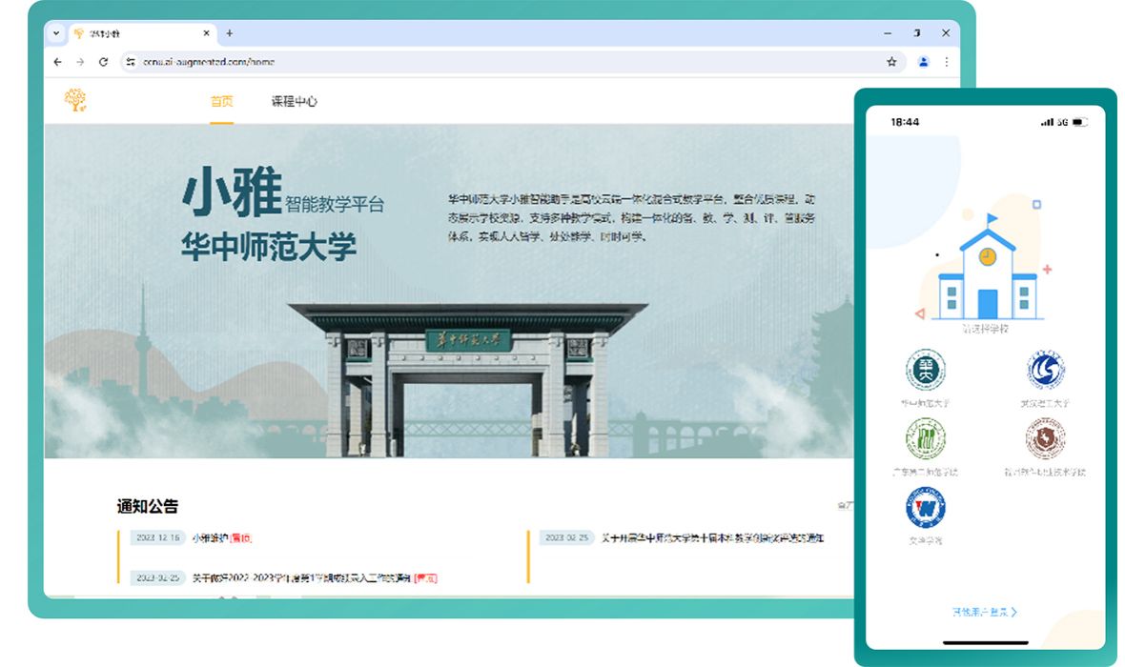Open the browser profile avatar icon
1125x667 pixels.
click(923, 62)
